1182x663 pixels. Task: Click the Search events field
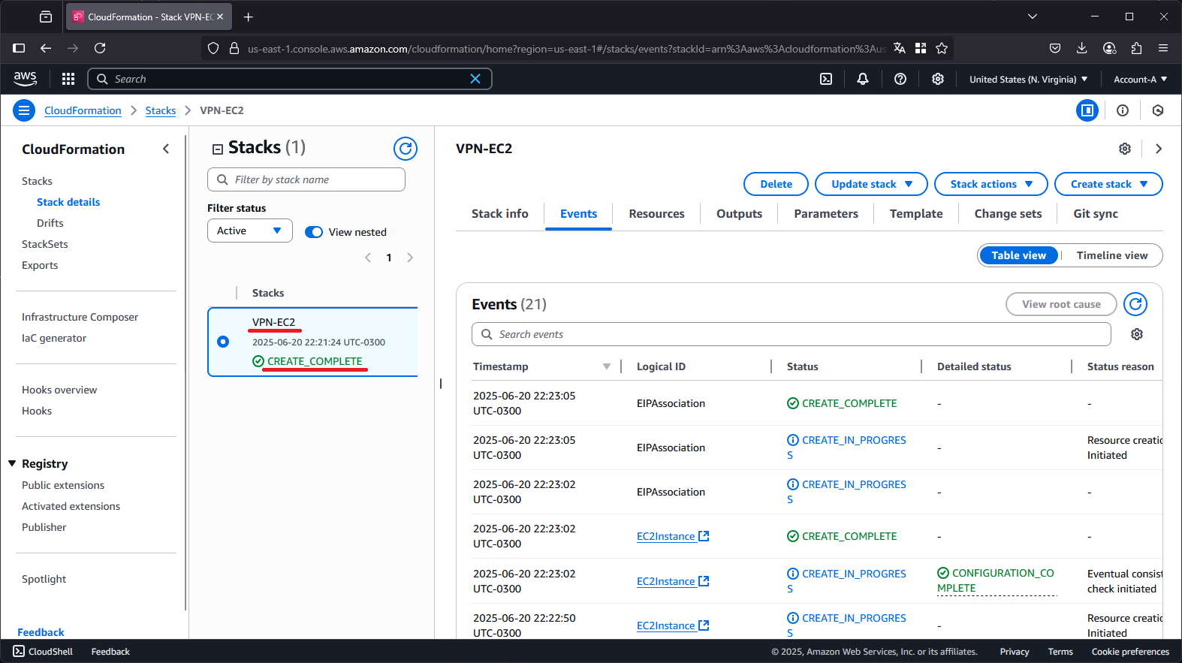point(792,334)
